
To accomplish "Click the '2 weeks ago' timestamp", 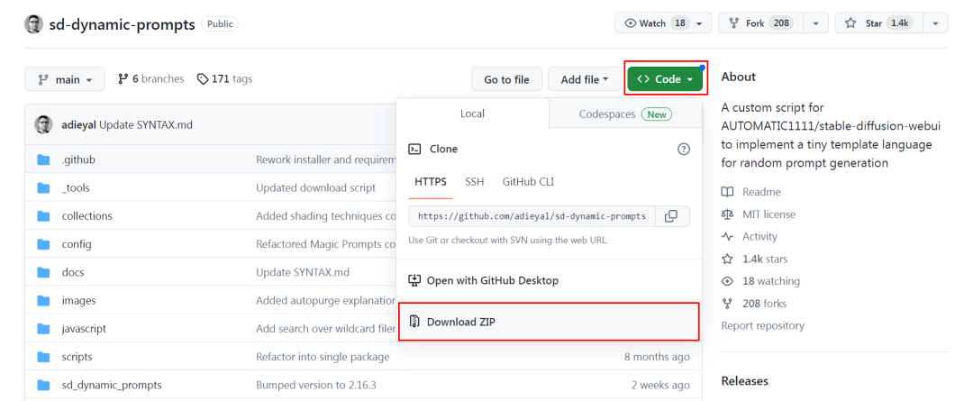I will tap(660, 385).
